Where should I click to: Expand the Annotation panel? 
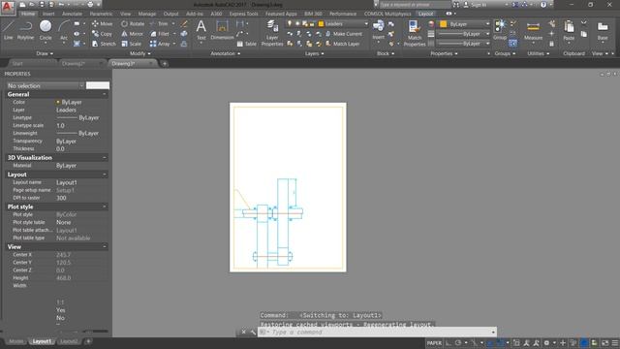pos(225,53)
